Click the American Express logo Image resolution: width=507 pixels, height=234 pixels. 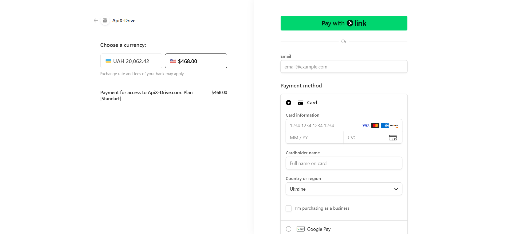(x=385, y=125)
